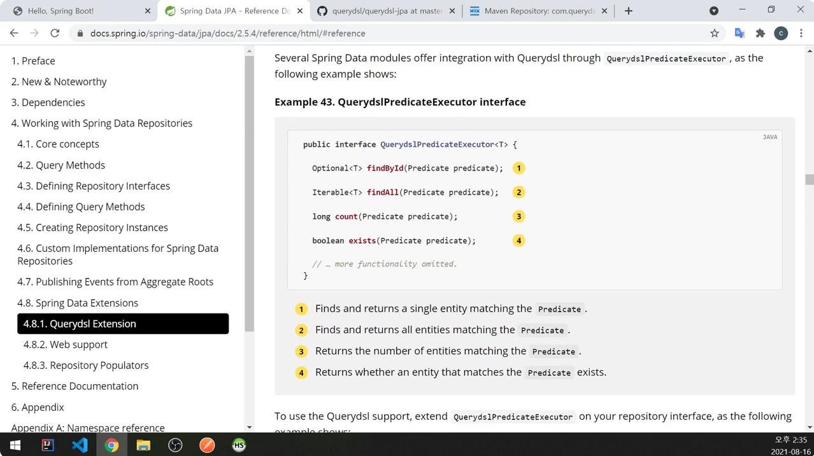Switch to Maven Repository tab
This screenshot has width=814, height=456.
click(539, 11)
